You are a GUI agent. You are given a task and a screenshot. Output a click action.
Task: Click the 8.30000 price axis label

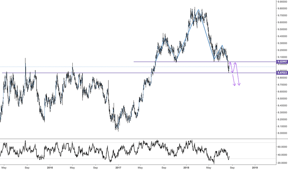pos(282,113)
